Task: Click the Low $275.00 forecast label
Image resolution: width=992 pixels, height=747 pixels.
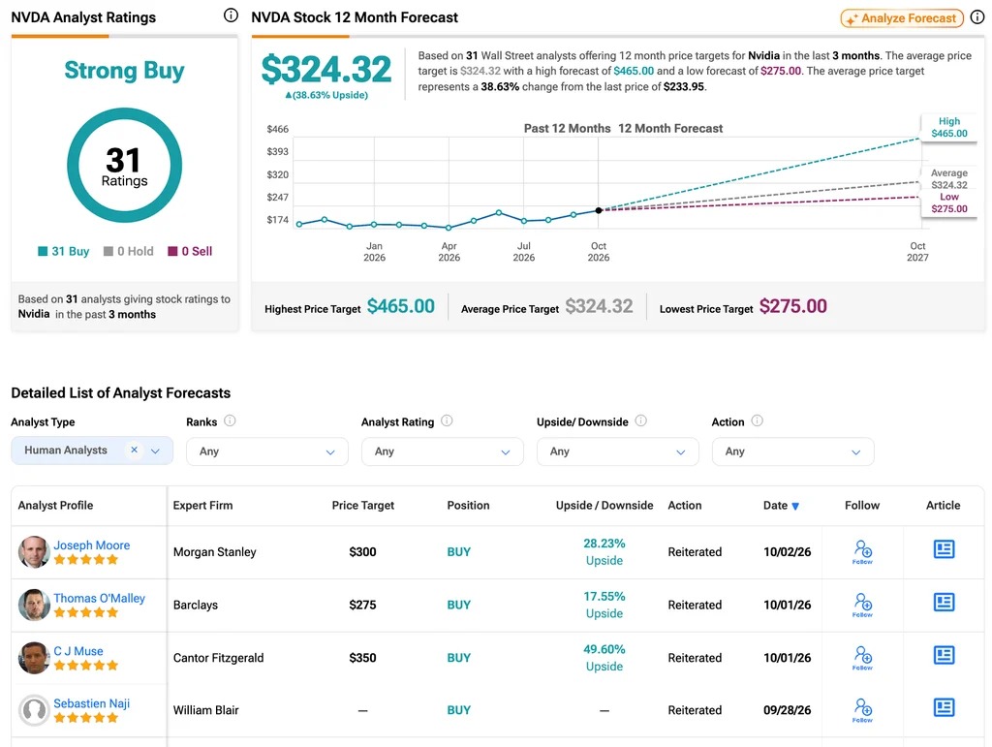Action: coord(949,203)
